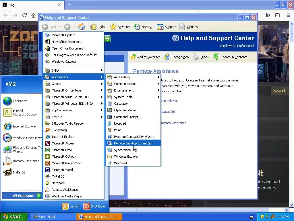This screenshot has width=294, height=221.
Task: Click Shut Down in Start menu
Action: (95, 206)
